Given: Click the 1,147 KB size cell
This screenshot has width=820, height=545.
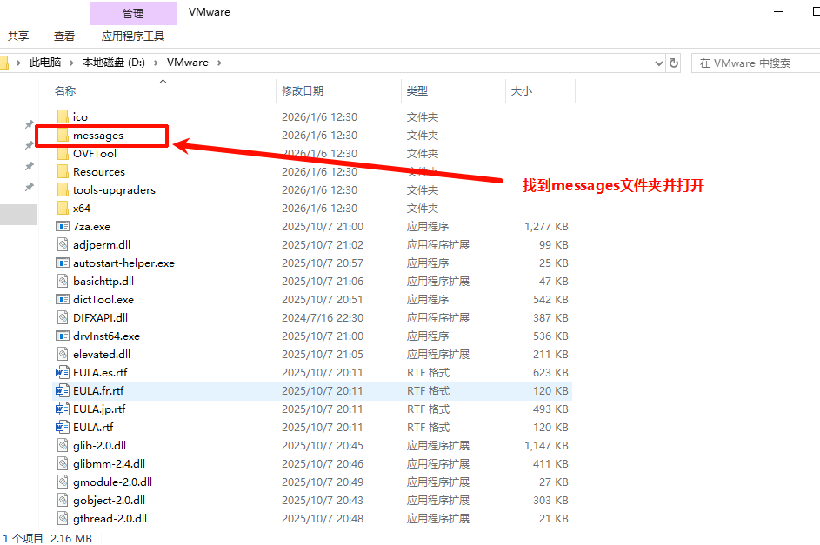Looking at the screenshot, I should click(546, 446).
